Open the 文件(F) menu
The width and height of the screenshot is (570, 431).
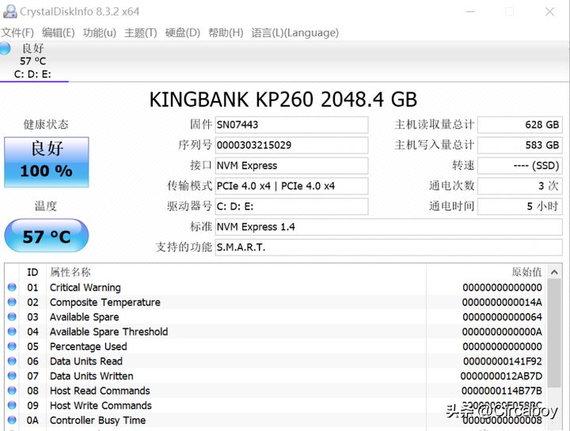(x=17, y=32)
